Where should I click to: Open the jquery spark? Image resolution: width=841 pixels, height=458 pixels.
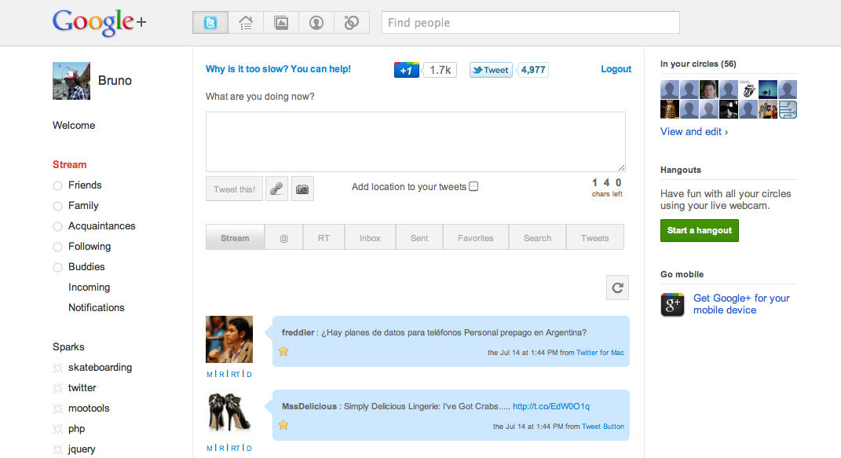82,449
